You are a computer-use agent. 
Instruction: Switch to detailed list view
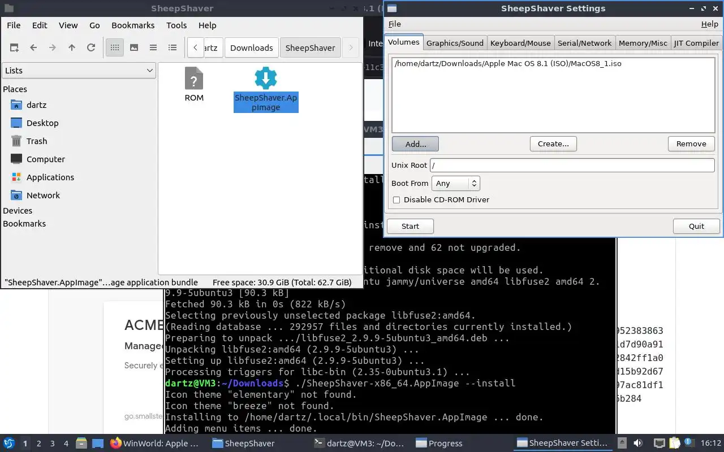click(173, 48)
